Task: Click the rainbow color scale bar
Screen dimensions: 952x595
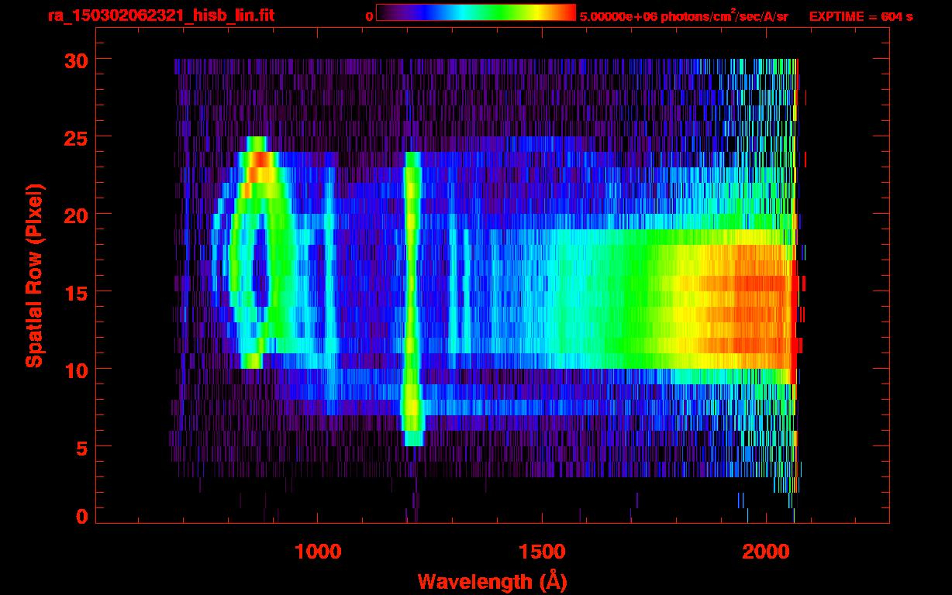Action: [476, 12]
